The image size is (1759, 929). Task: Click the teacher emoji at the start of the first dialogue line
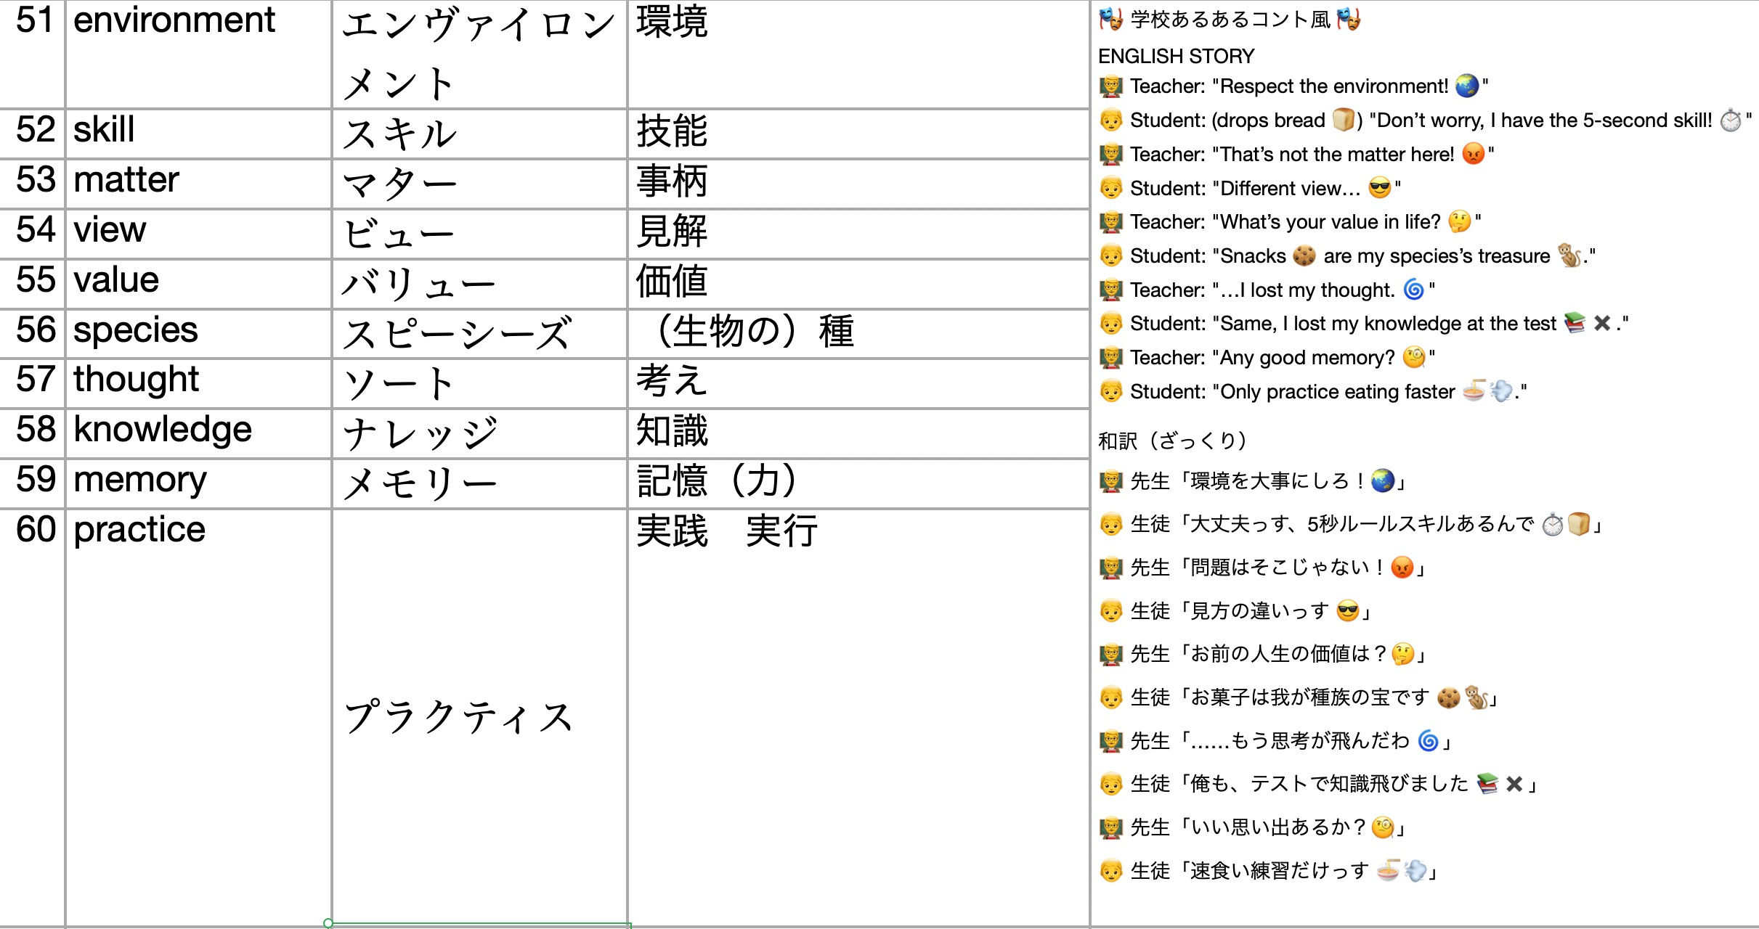click(1110, 85)
